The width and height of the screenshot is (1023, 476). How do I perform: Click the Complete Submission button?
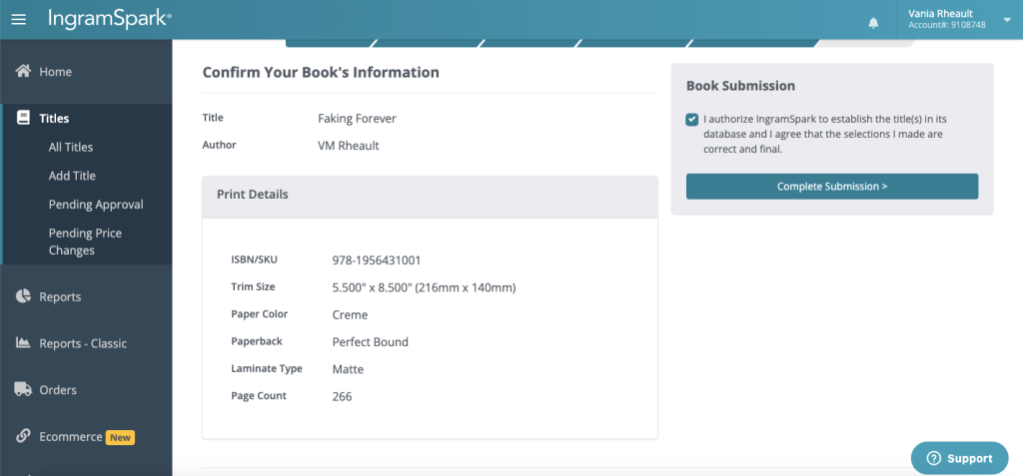click(831, 187)
